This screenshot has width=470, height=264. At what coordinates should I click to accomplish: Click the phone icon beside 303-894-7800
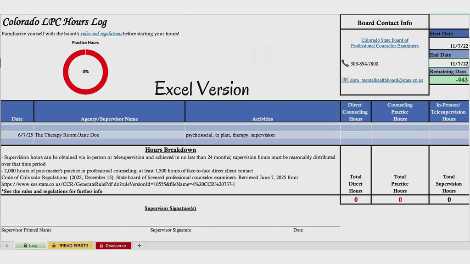345,63
